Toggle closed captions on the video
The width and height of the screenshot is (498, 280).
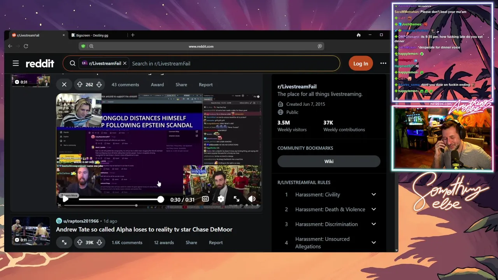point(205,199)
